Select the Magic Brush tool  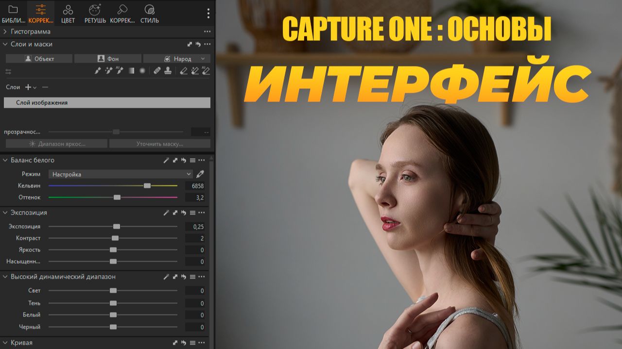point(108,71)
